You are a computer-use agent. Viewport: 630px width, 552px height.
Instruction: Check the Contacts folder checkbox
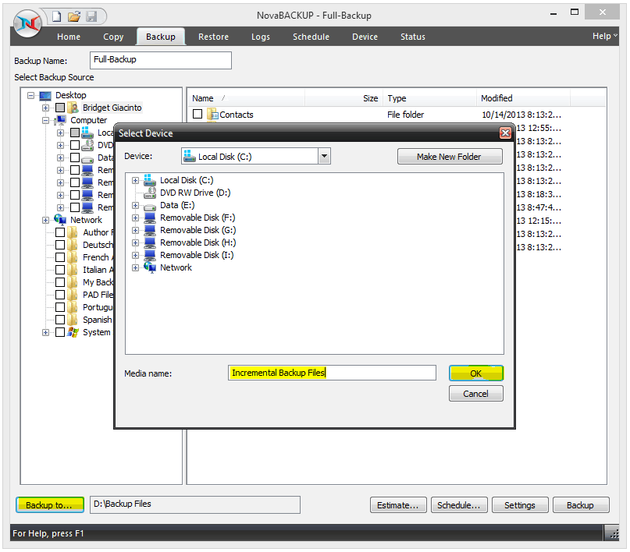point(198,115)
